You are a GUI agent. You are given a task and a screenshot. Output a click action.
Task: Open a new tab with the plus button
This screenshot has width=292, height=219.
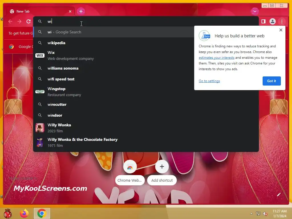pyautogui.click(x=81, y=11)
